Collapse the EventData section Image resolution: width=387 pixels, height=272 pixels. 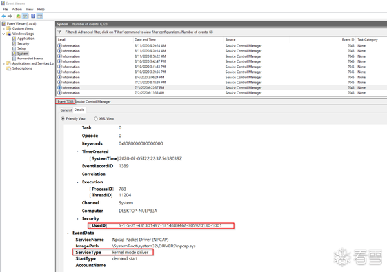[x=68, y=233]
